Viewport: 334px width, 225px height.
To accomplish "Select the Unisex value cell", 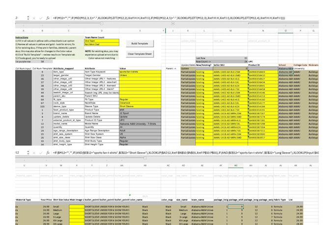I will 140,75.
